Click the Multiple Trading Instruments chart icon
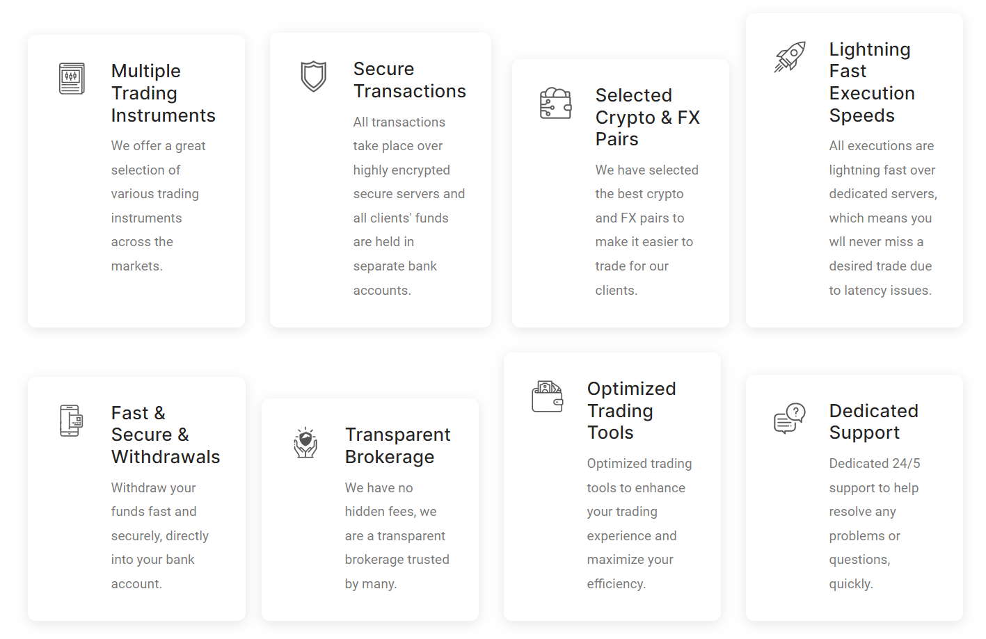The width and height of the screenshot is (986, 639). 72,79
